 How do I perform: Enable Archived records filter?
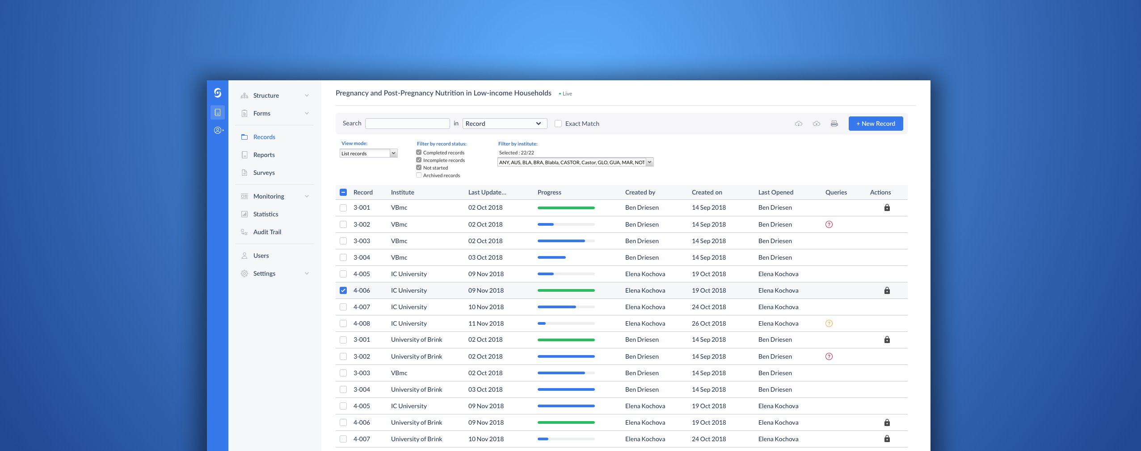click(x=419, y=175)
